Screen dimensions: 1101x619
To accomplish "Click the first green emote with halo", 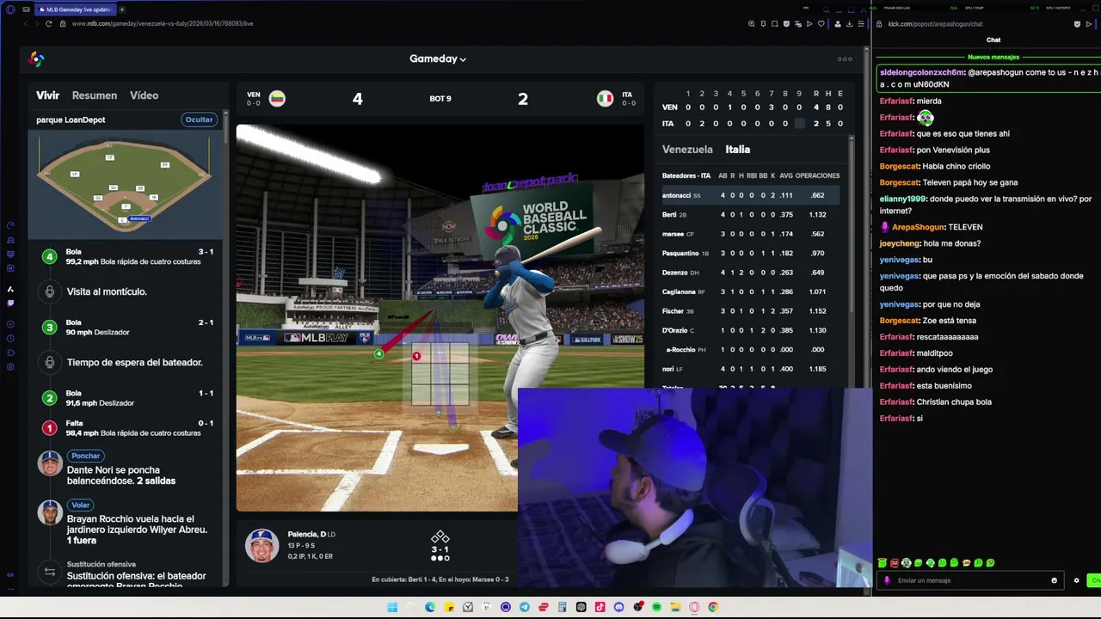I will 882,563.
